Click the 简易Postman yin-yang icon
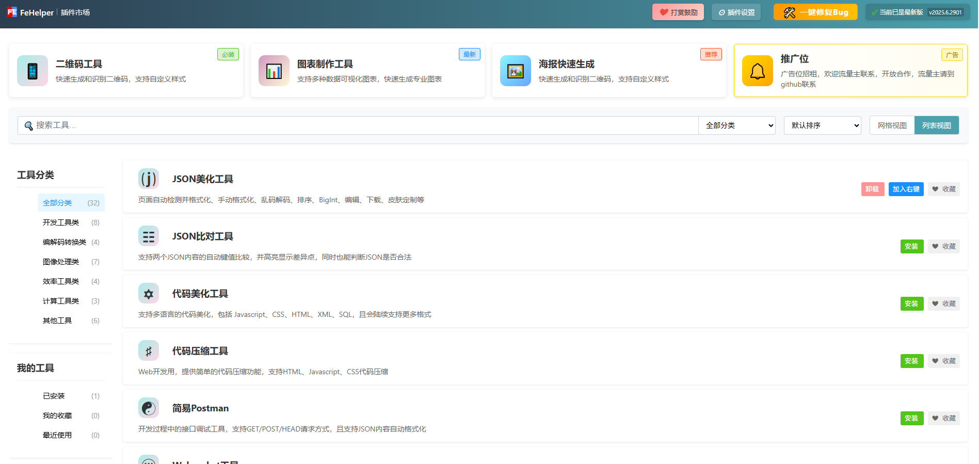Viewport: 979px width, 464px height. pos(149,408)
